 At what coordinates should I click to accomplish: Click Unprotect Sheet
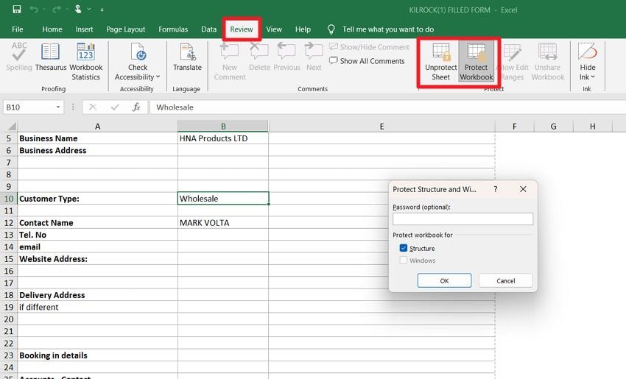pyautogui.click(x=440, y=62)
